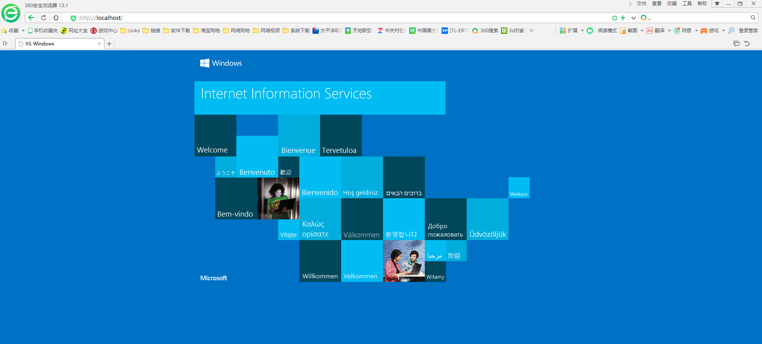This screenshot has height=344, width=762.
Task: Click the photo of woman with laptop
Action: pos(278,198)
